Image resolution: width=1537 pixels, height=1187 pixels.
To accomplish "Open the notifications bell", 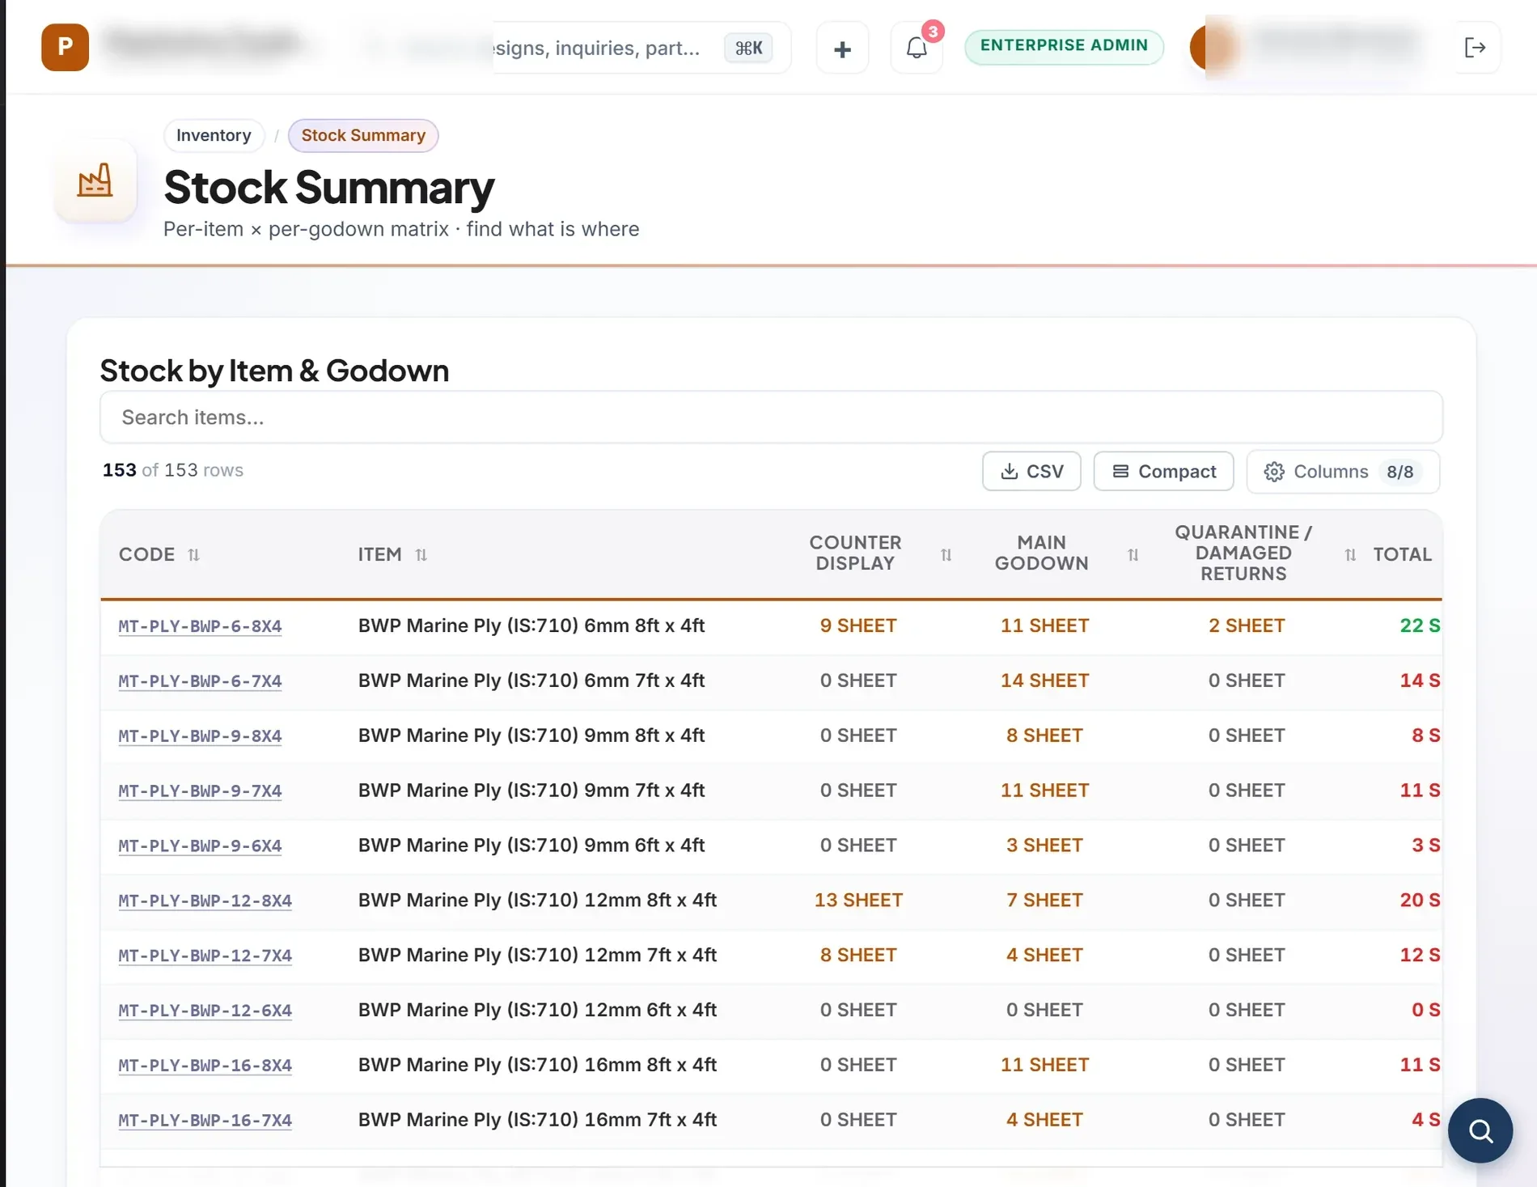I will click(x=917, y=49).
